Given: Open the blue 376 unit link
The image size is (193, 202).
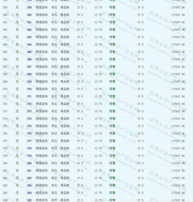Looking at the screenshot, I should (29, 133).
